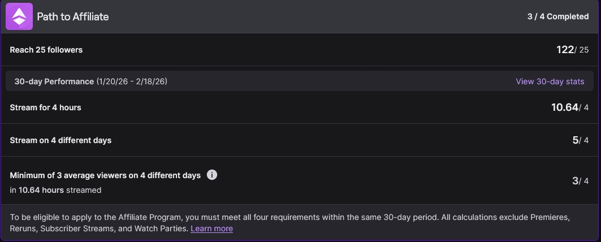Viewport: 601px width, 242px height.
Task: Select the "Reach 25 followers" requirement label
Action: 46,50
